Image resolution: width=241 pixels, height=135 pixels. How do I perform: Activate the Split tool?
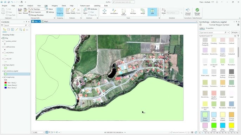coord(152,12)
